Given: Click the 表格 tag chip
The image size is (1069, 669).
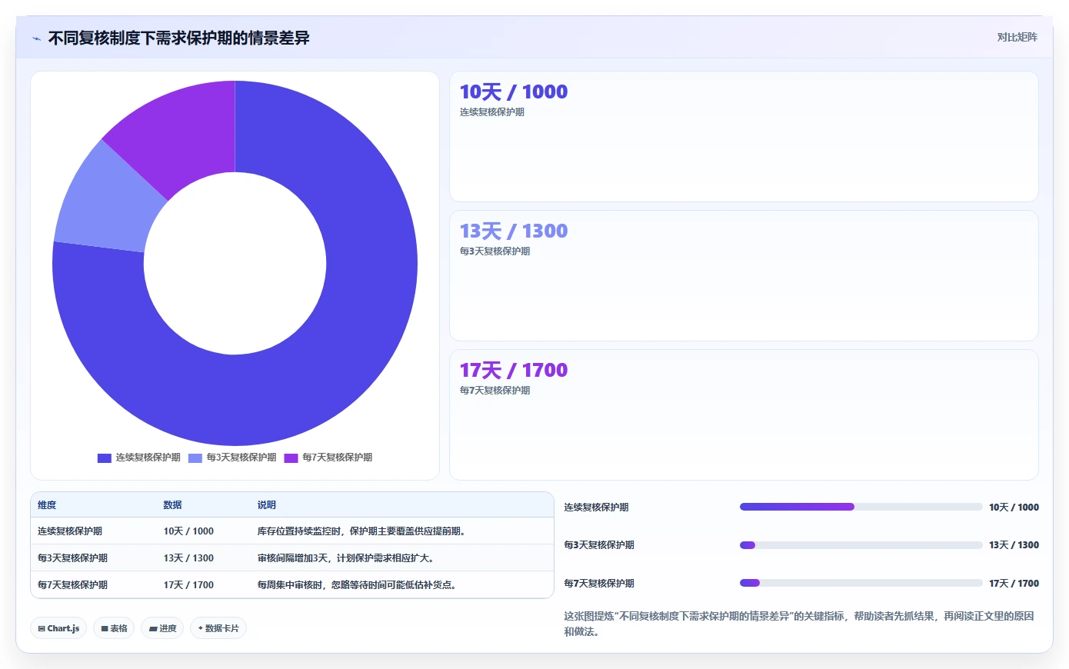Looking at the screenshot, I should [114, 628].
